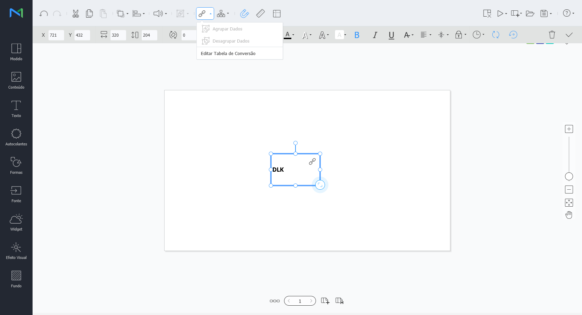Viewport: 582px width, 315px height.
Task: Toggle italic text formatting
Action: coord(375,35)
